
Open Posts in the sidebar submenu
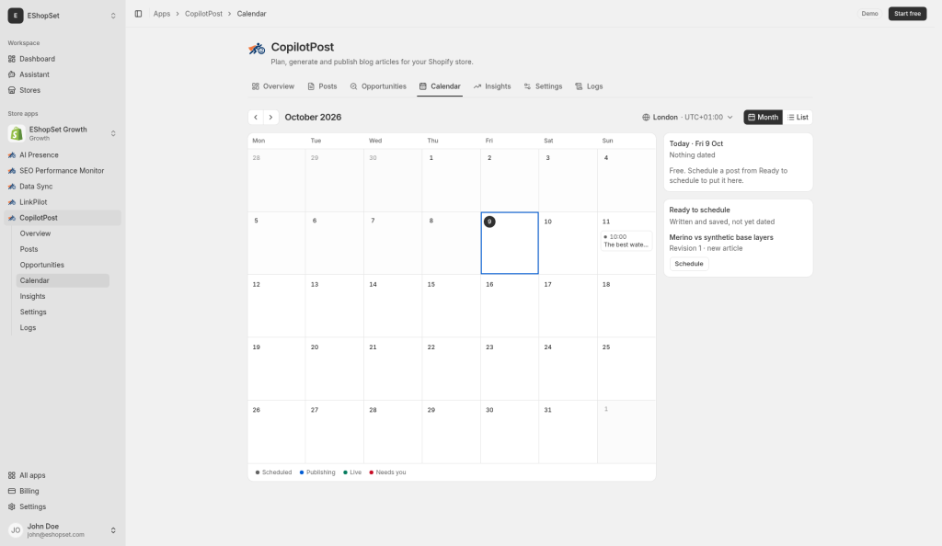[x=63, y=249]
